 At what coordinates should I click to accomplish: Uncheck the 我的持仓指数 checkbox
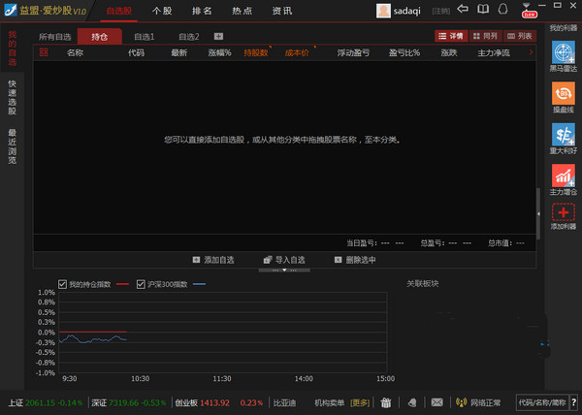click(62, 284)
